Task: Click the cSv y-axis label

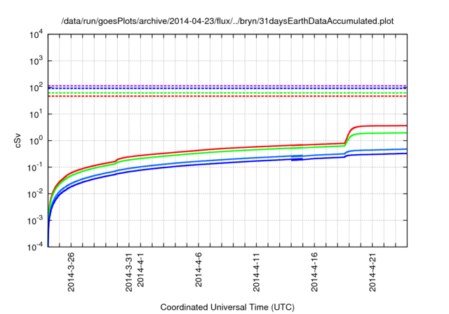Action: point(18,140)
